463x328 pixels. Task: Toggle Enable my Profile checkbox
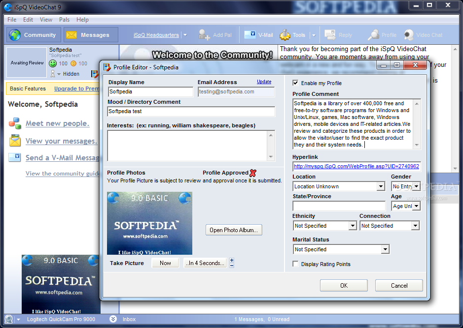[x=295, y=83]
